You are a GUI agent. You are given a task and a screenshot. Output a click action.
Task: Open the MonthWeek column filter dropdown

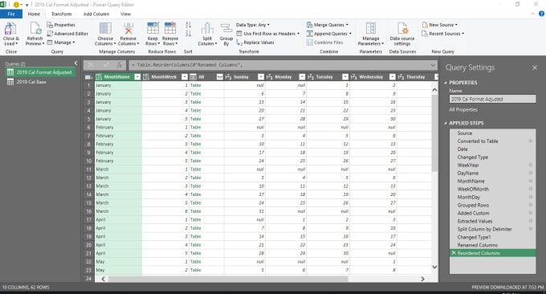click(x=185, y=77)
